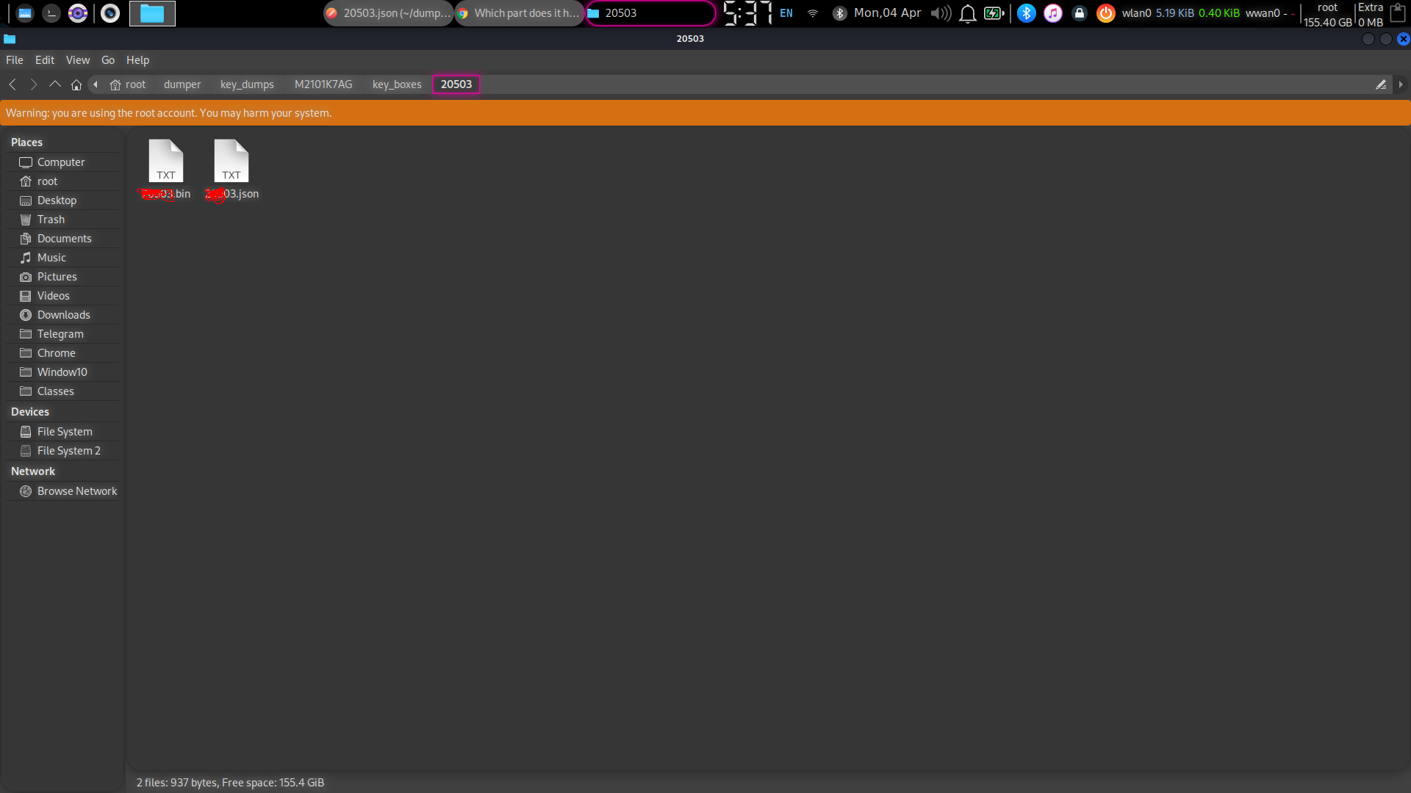Mute audio via the volume indicator

[x=940, y=12]
